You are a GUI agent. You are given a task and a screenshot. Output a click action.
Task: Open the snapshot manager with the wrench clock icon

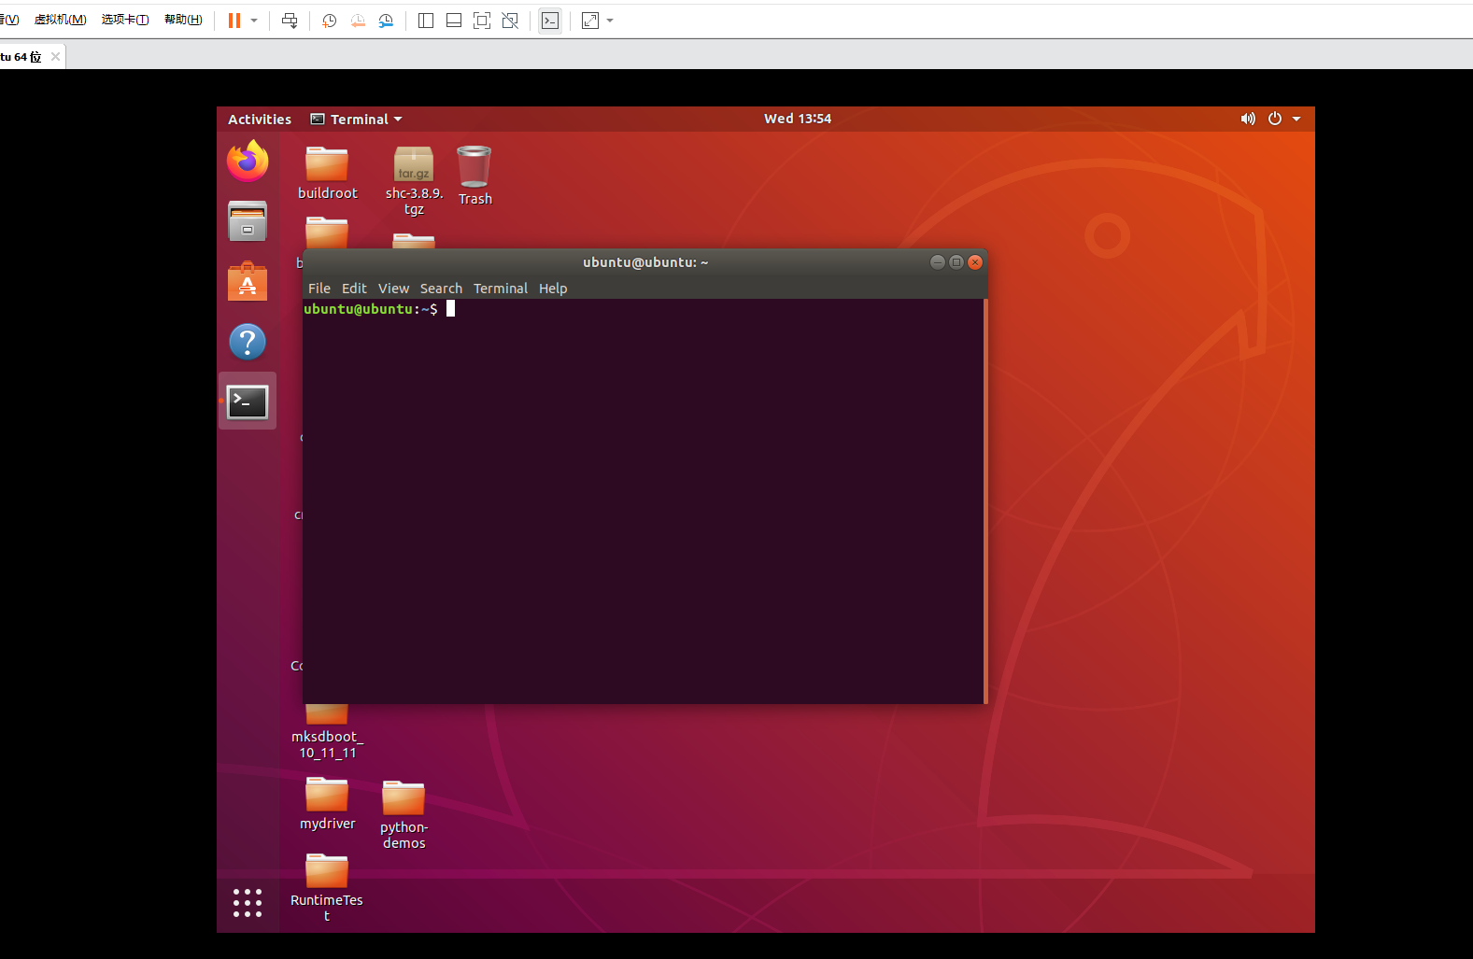[386, 21]
